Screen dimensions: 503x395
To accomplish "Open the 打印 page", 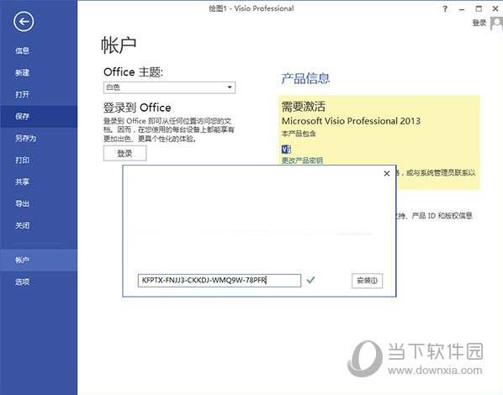I will tap(22, 160).
